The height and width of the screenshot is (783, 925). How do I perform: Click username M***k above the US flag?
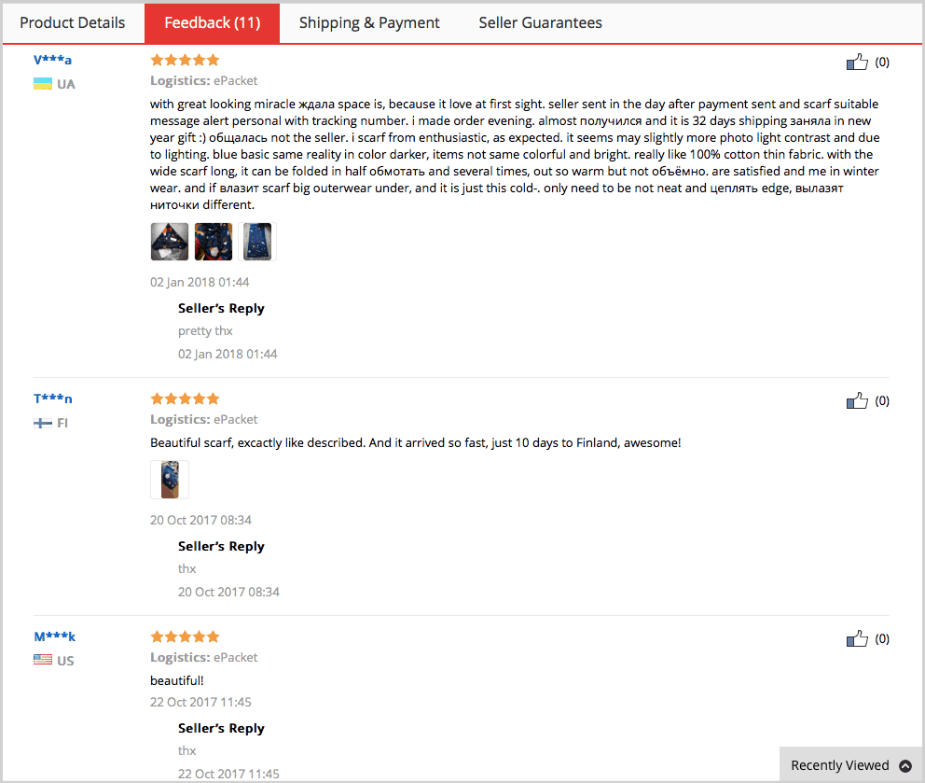click(54, 636)
